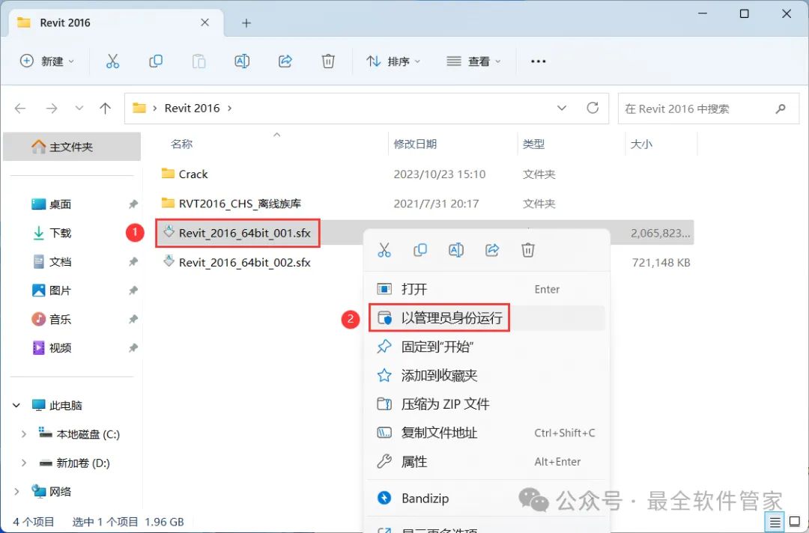Open recent locations dropdown arrow
This screenshot has height=533, width=809.
79,109
